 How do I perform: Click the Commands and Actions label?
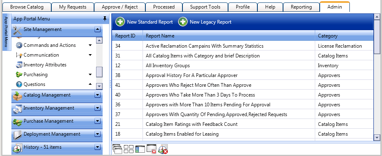[50, 45]
